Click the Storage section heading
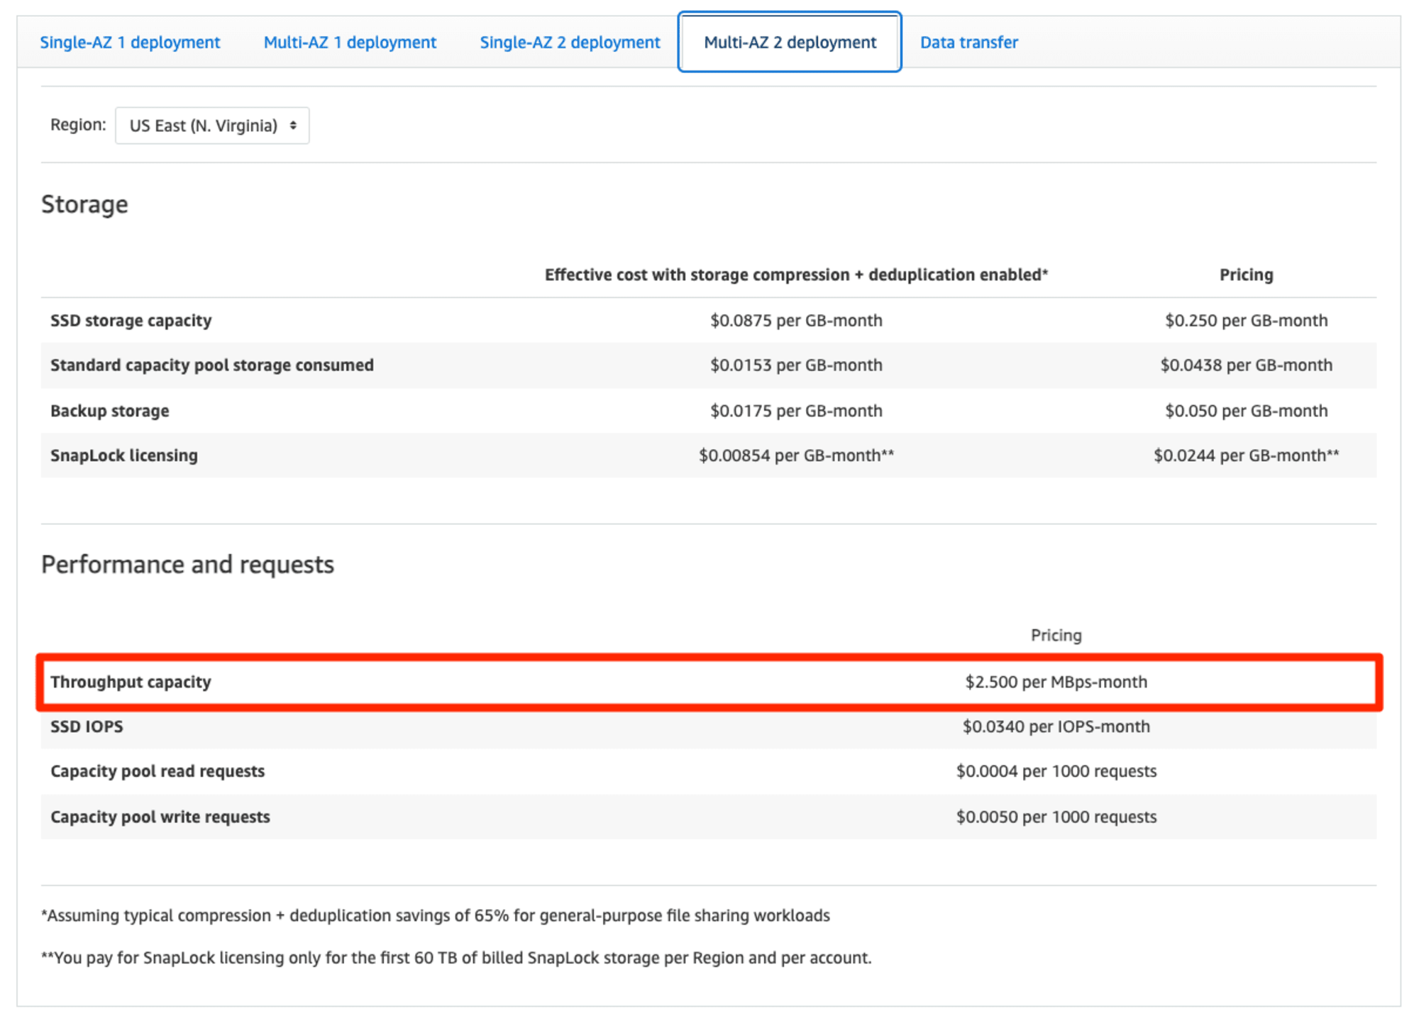This screenshot has width=1419, height=1021. (x=84, y=204)
